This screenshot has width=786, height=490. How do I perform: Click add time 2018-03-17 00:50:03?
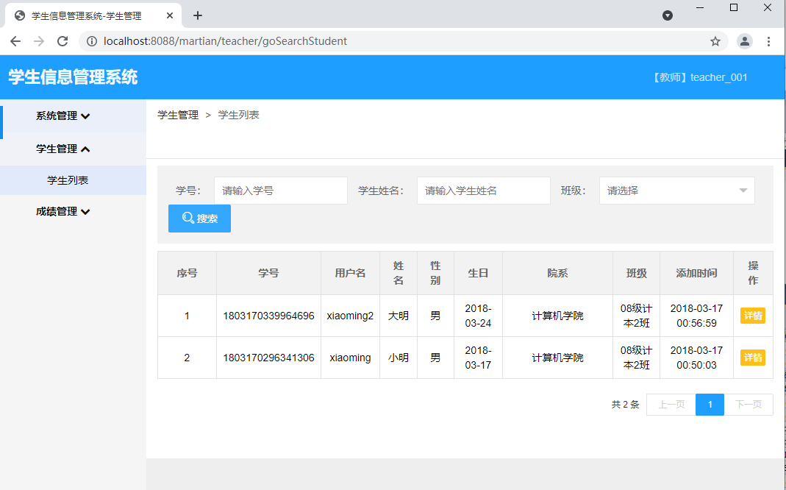[696, 358]
